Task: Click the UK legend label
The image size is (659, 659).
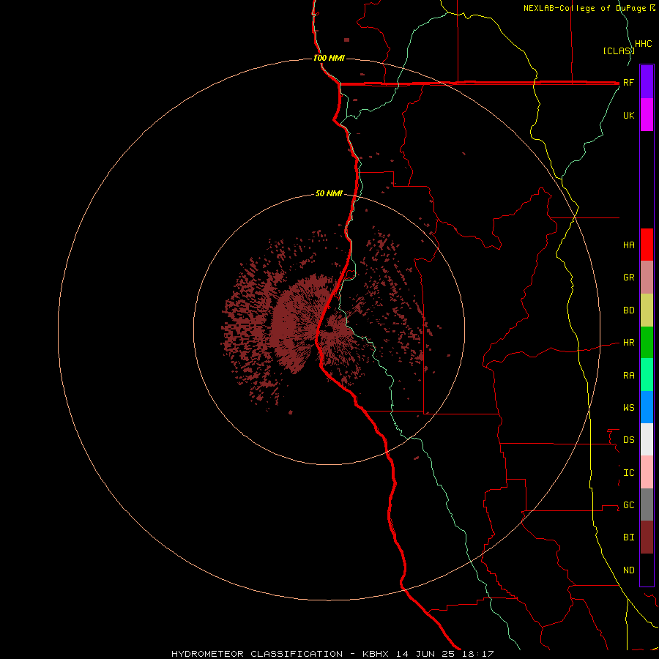Action: [629, 115]
